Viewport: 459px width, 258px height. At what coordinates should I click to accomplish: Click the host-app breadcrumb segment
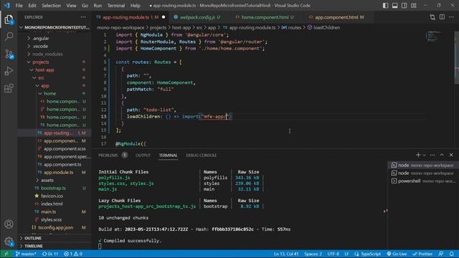tap(181, 27)
